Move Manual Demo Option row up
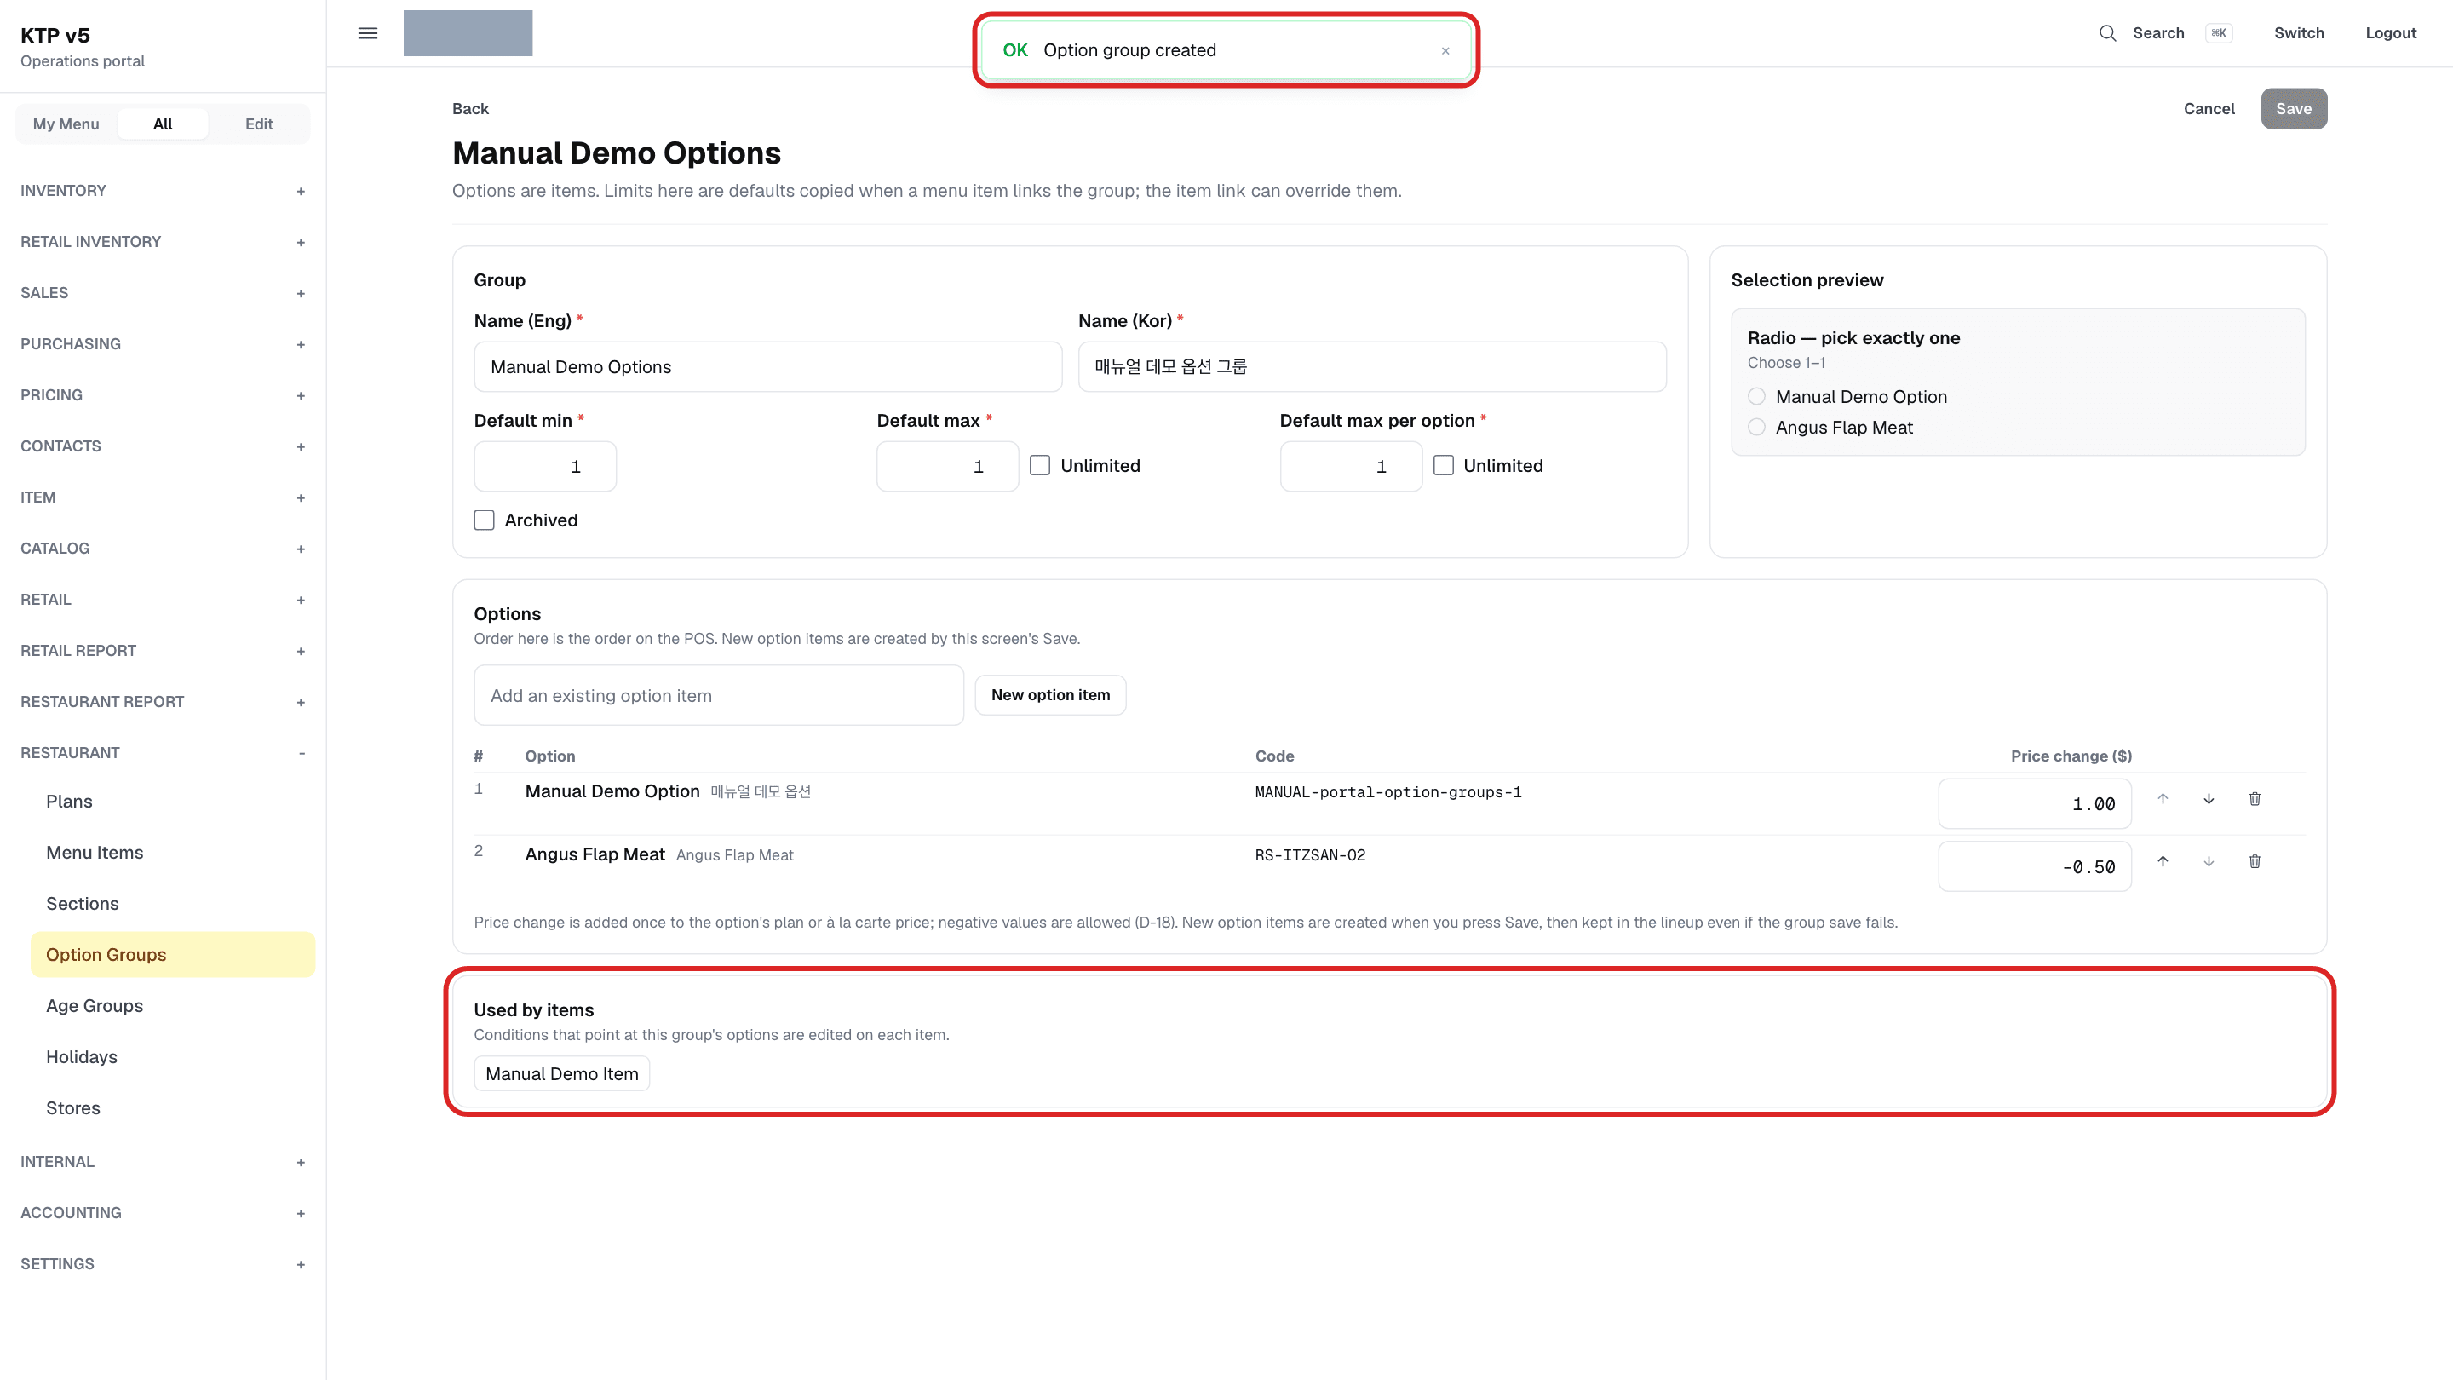Screen dimensions: 2453x1380 coord(2163,799)
